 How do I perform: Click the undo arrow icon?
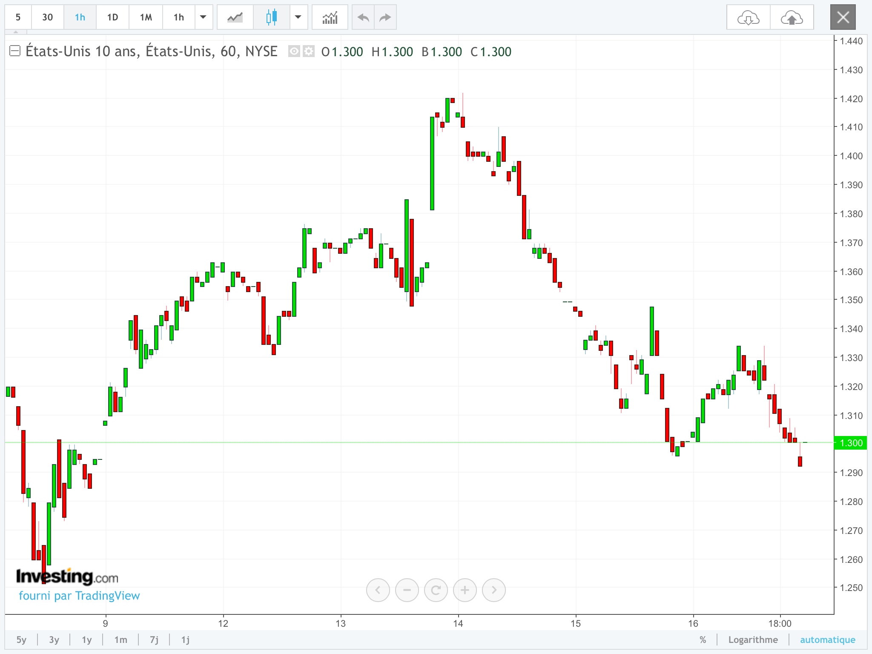coord(363,17)
